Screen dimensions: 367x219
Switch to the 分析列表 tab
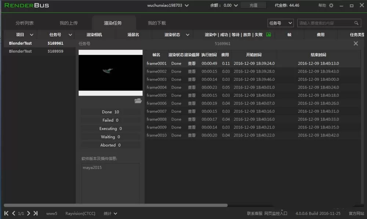25,23
